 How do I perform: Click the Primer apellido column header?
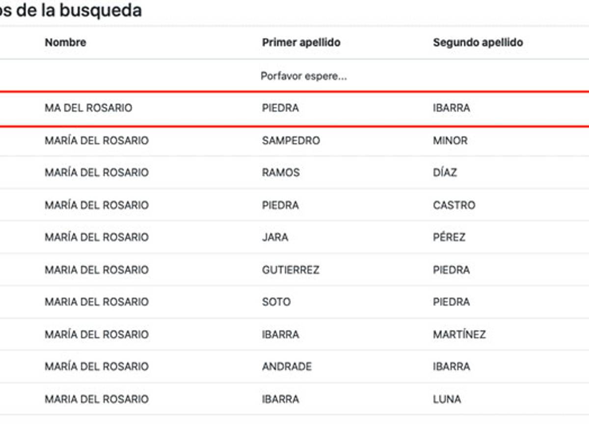[x=301, y=42]
